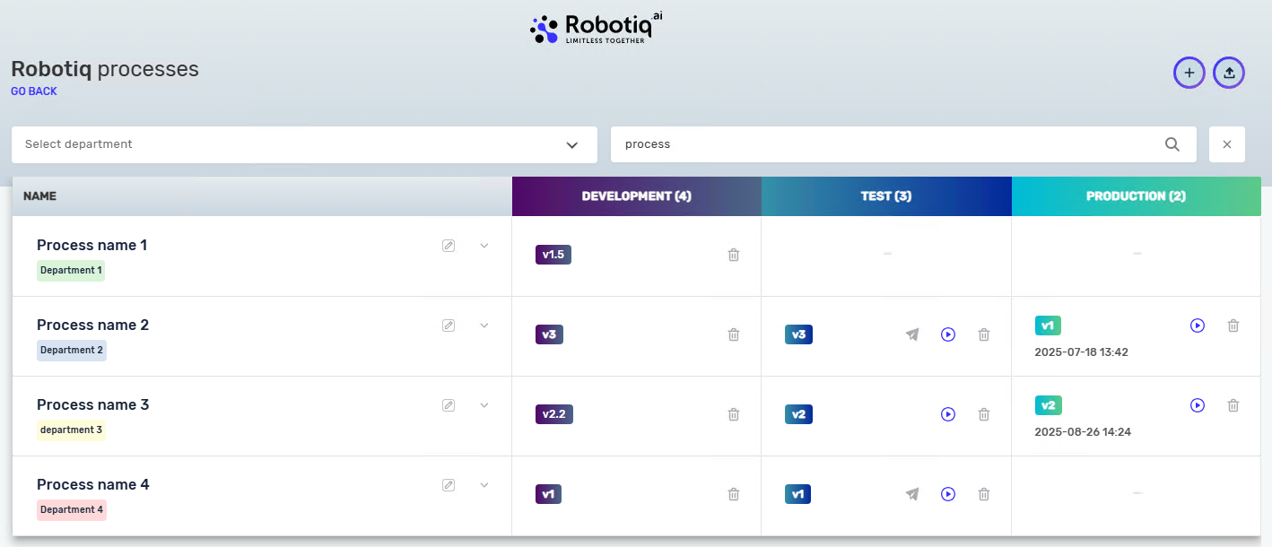Expand Process name 4 row chevron
1272x547 pixels.
tap(484, 485)
